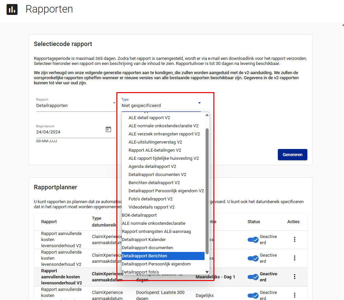Click the Selectiecode rapport heading
Image resolution: width=344 pixels, height=300 pixels.
tap(63, 44)
